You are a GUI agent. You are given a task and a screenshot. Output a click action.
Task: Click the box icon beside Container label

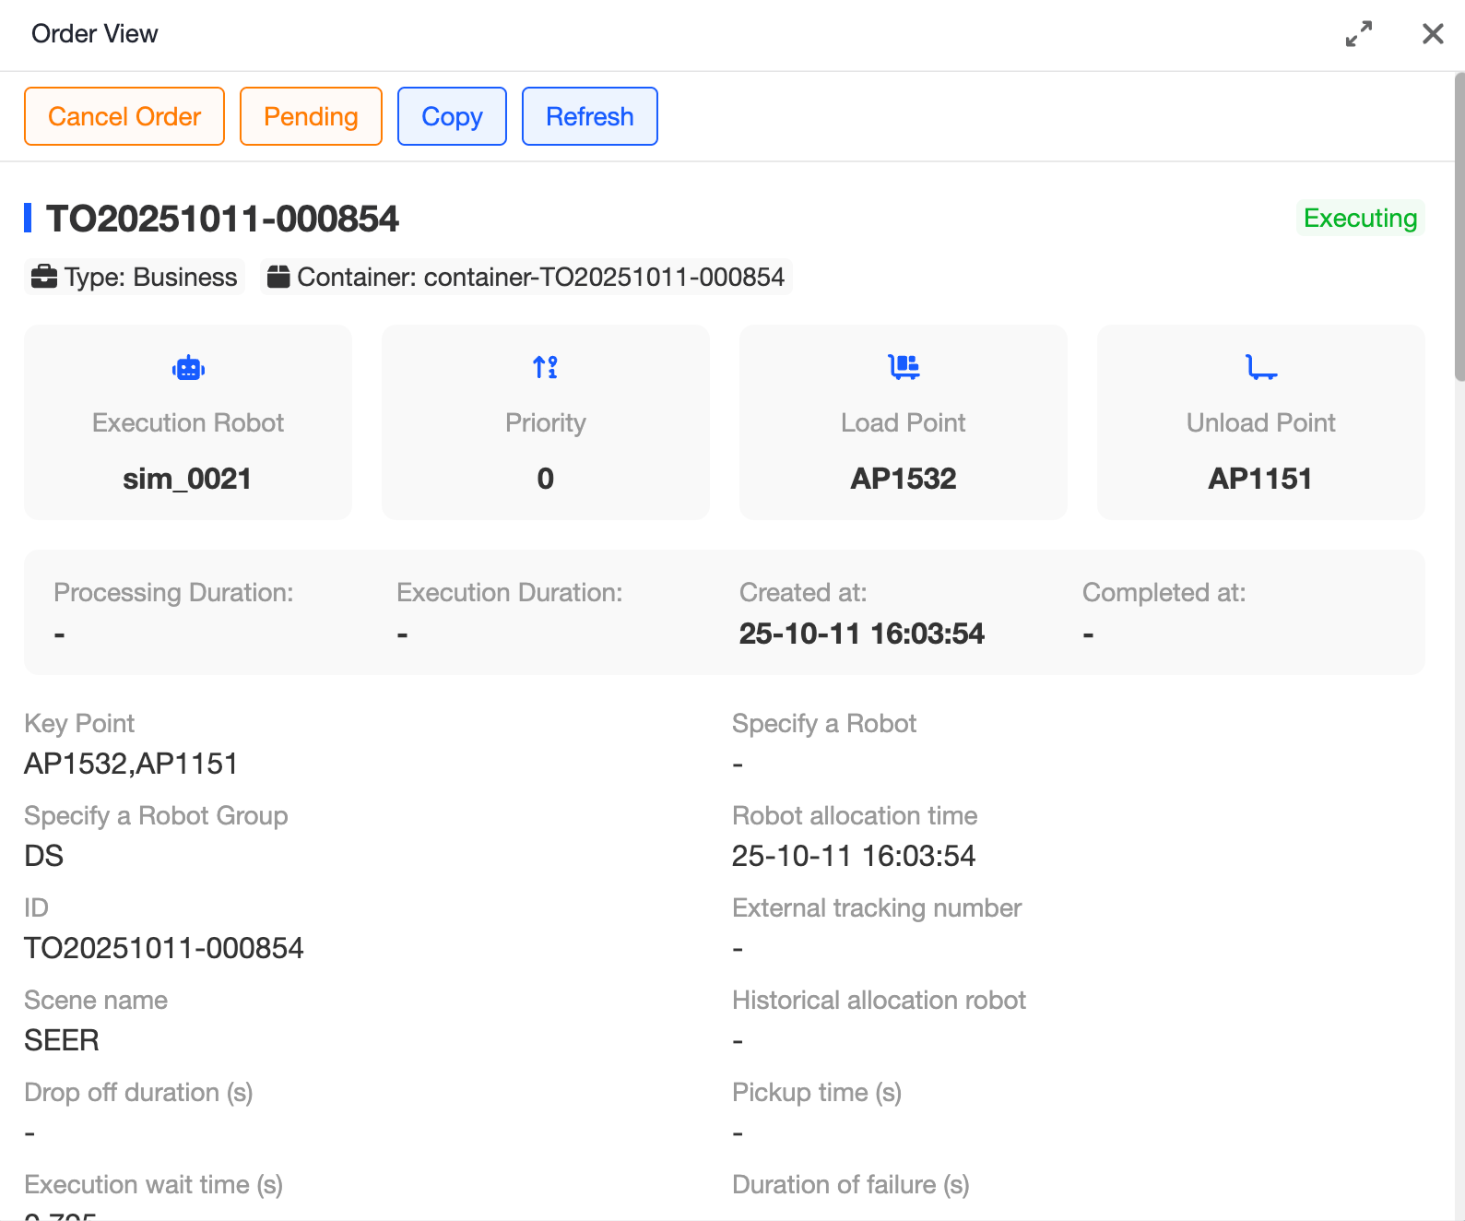click(x=278, y=277)
